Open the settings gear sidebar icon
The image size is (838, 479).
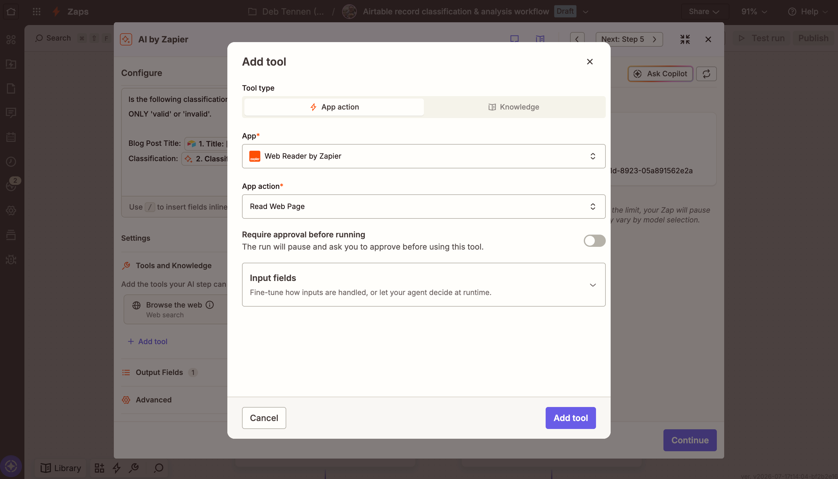(x=11, y=211)
